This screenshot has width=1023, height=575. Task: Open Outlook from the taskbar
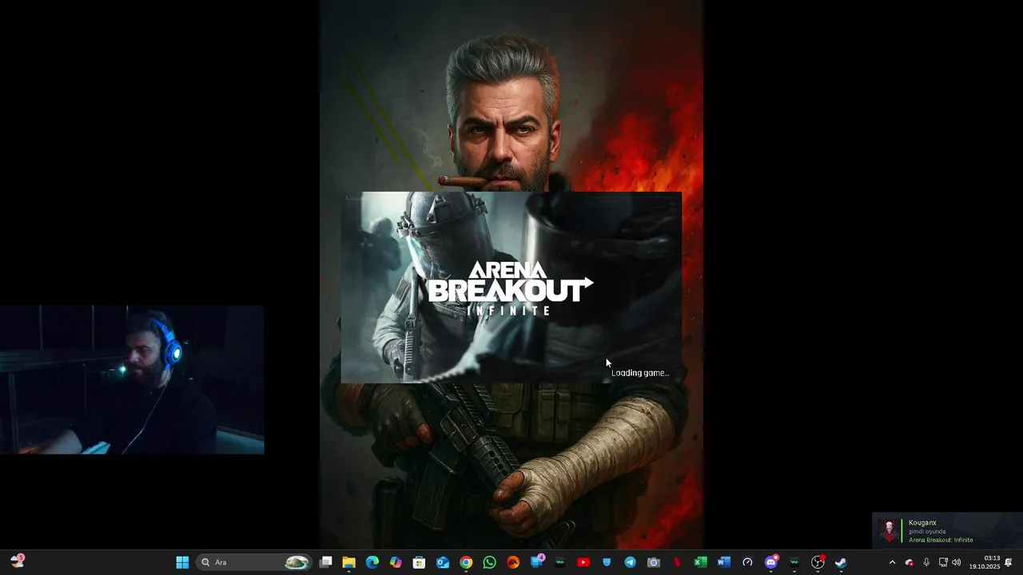(x=443, y=562)
